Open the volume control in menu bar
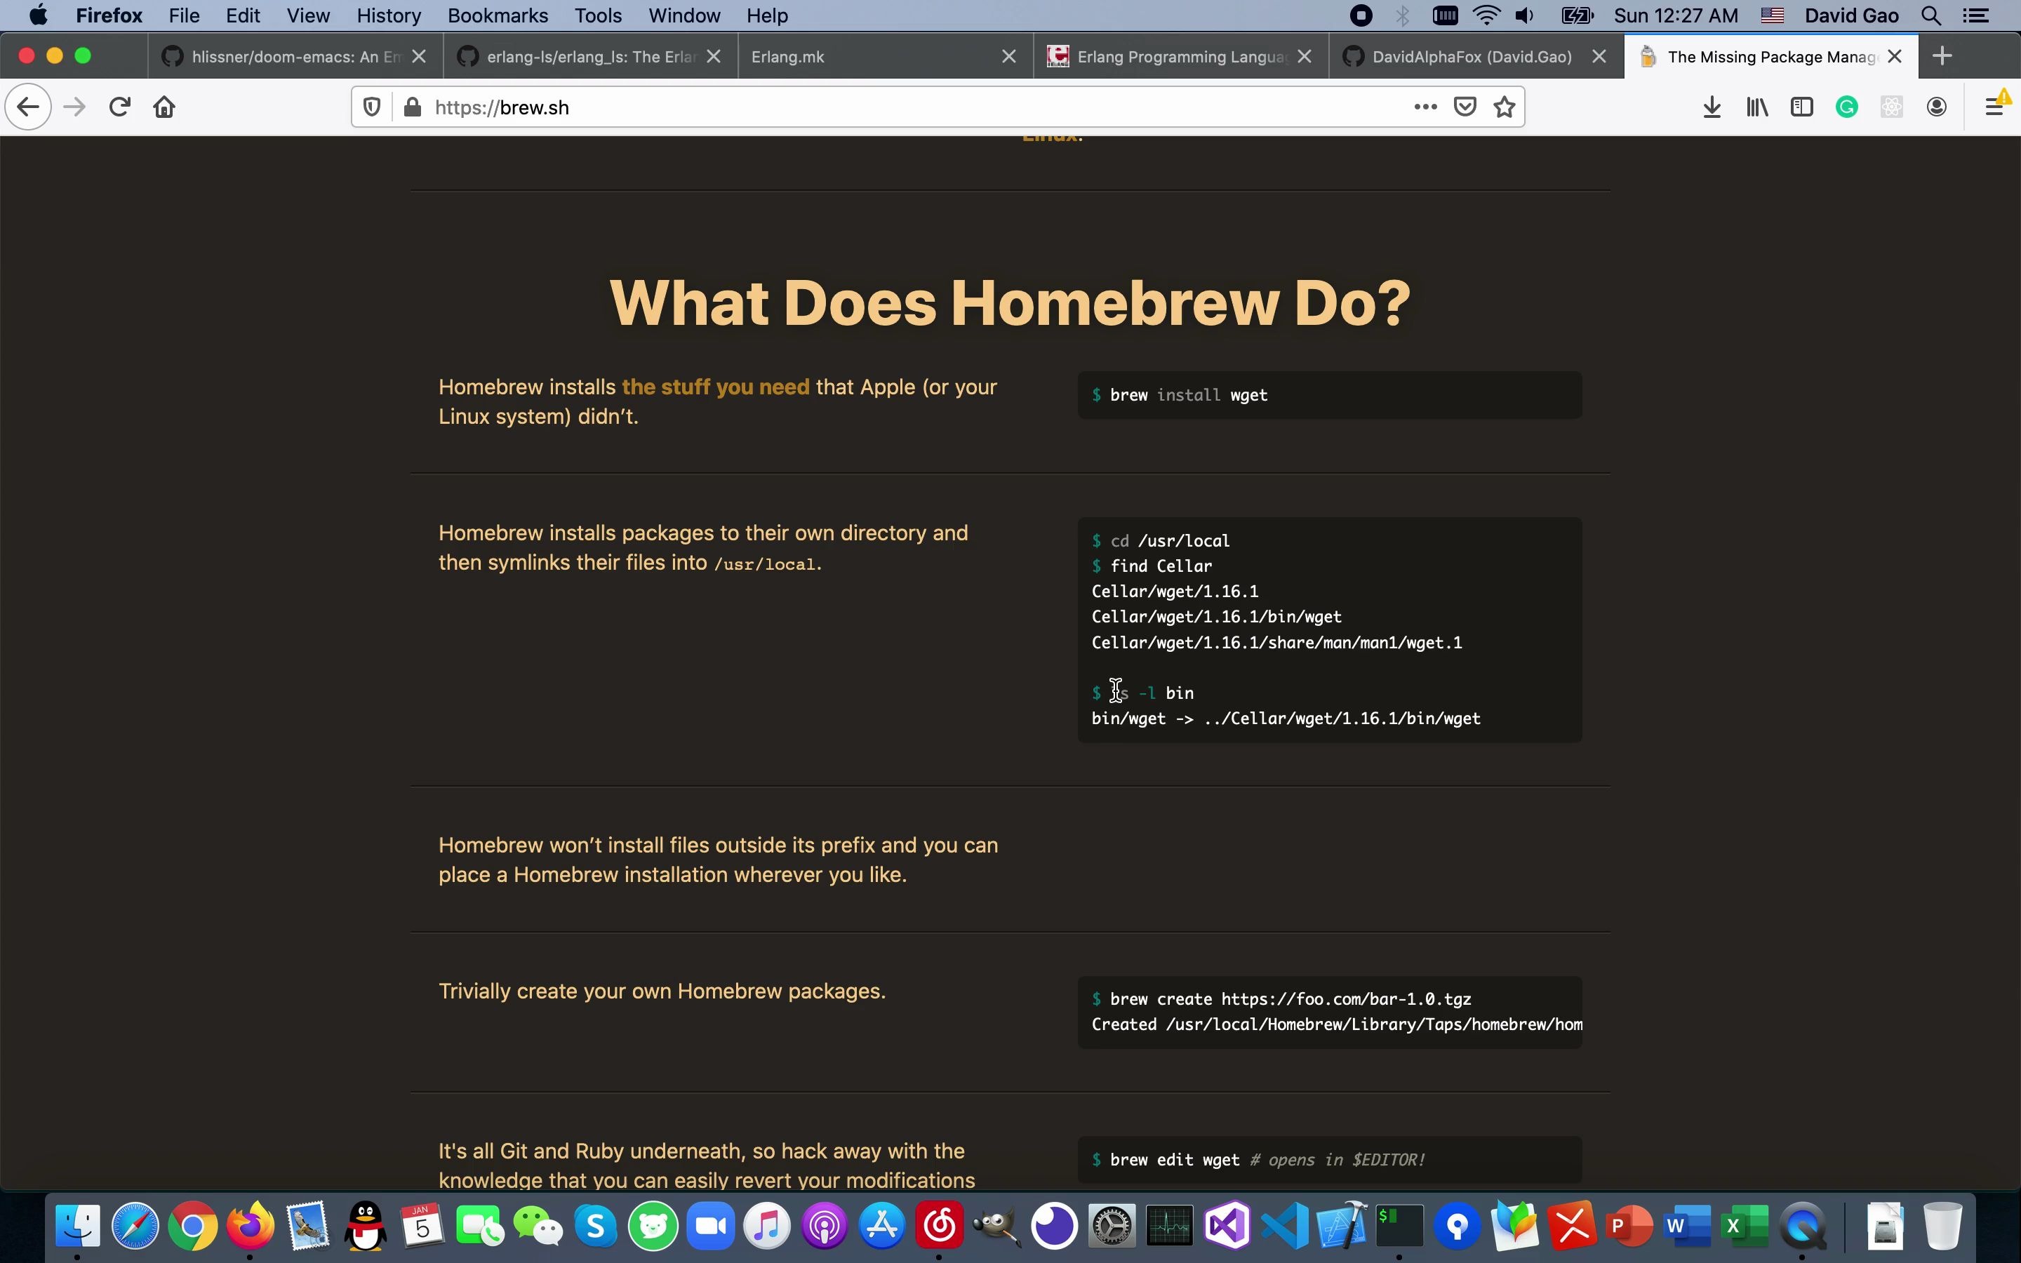This screenshot has height=1263, width=2021. (1525, 16)
